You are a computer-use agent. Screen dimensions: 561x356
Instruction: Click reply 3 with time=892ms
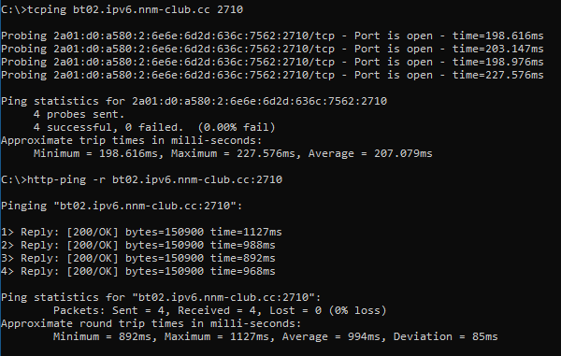138,259
